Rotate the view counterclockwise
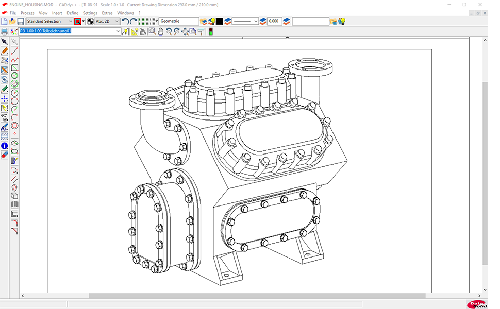Screen dimensions: 500x309 pyautogui.click(x=169, y=31)
